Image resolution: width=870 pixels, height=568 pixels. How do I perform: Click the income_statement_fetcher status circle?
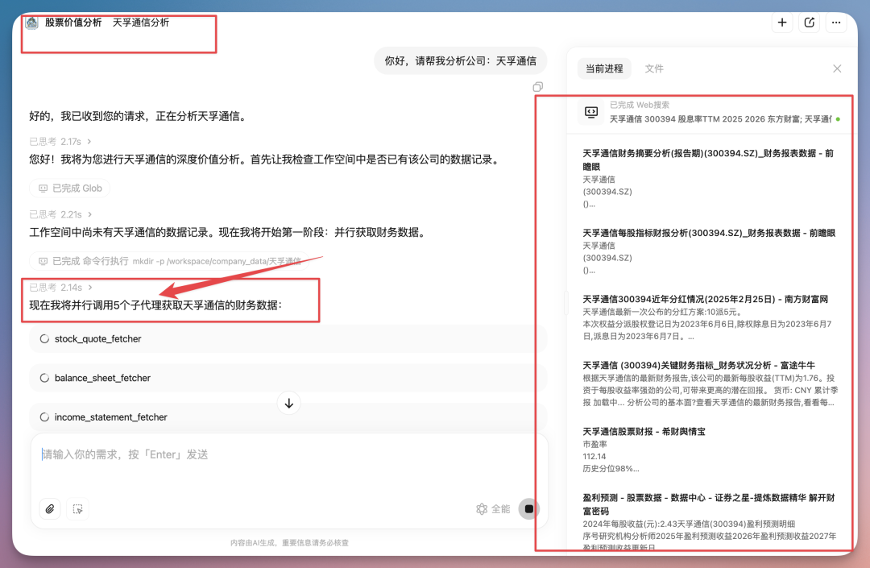pos(46,417)
